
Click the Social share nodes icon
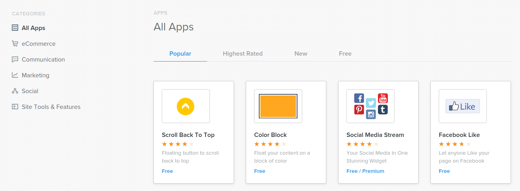point(15,91)
